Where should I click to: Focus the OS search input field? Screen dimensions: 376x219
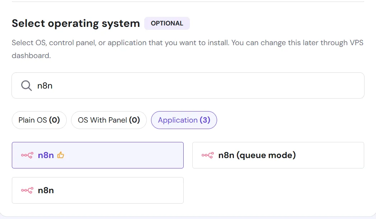coord(188,86)
